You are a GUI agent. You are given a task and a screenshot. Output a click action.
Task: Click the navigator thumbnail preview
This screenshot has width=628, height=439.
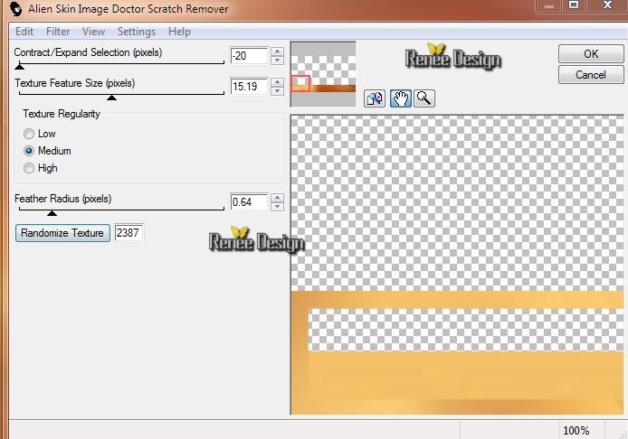coord(323,74)
